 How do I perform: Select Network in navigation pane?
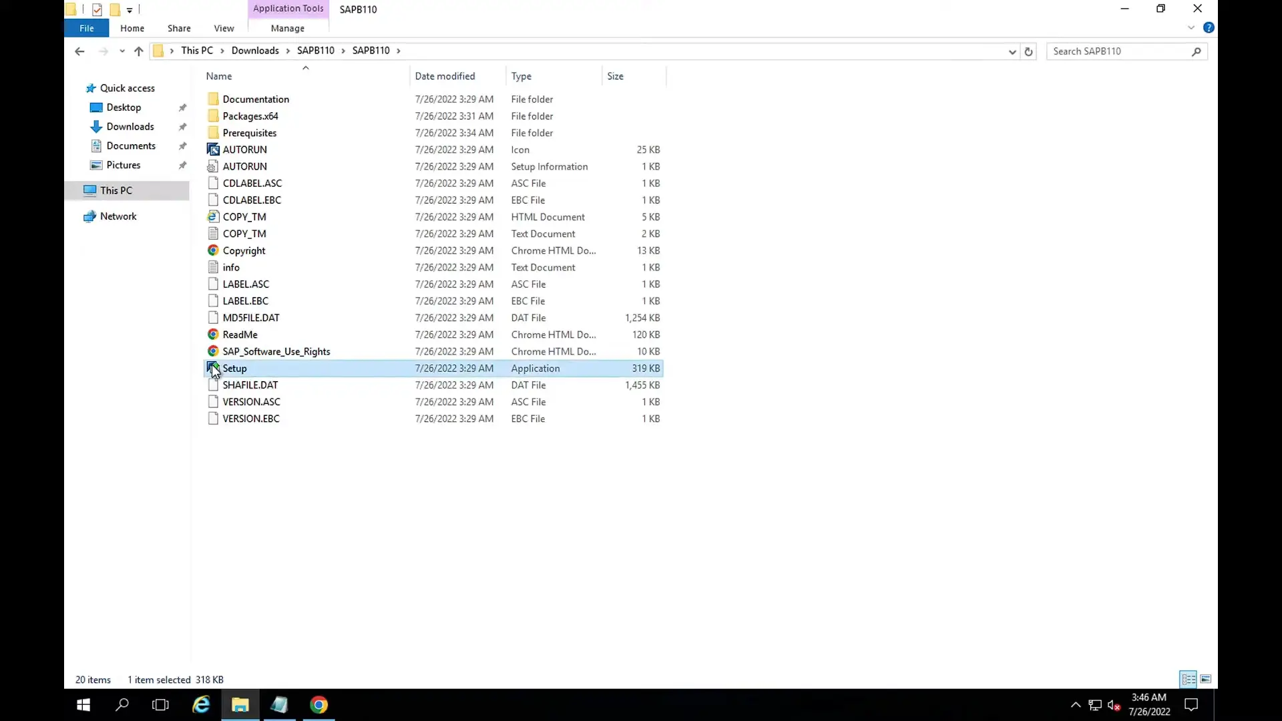click(118, 216)
